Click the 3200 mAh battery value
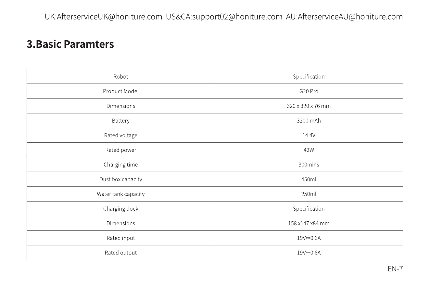 (309, 121)
